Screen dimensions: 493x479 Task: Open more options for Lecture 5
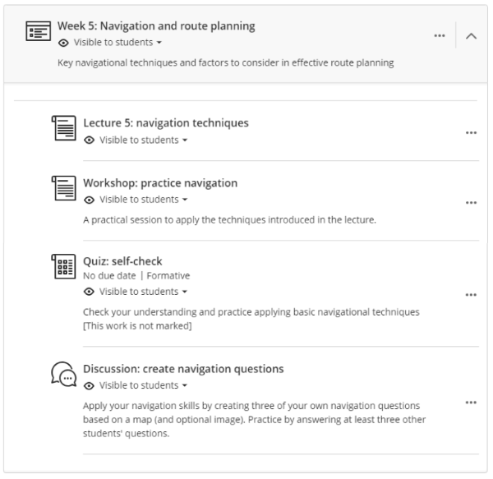[x=471, y=132]
